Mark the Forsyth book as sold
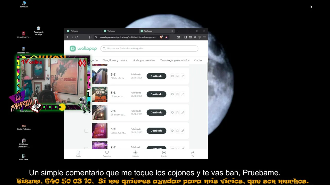 [x=172, y=94]
